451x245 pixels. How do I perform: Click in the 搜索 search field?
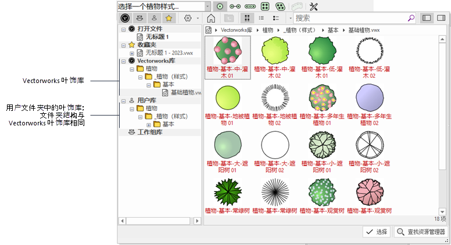[351, 18]
